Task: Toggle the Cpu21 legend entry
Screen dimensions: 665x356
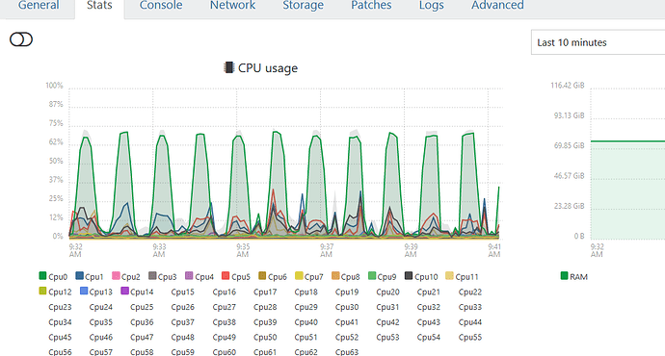Action: point(428,292)
